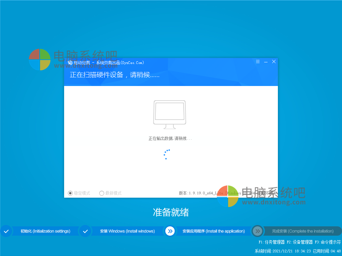This screenshot has height=256, width=342.
Task: Select the 最新模式 radio button
Action: (101, 193)
